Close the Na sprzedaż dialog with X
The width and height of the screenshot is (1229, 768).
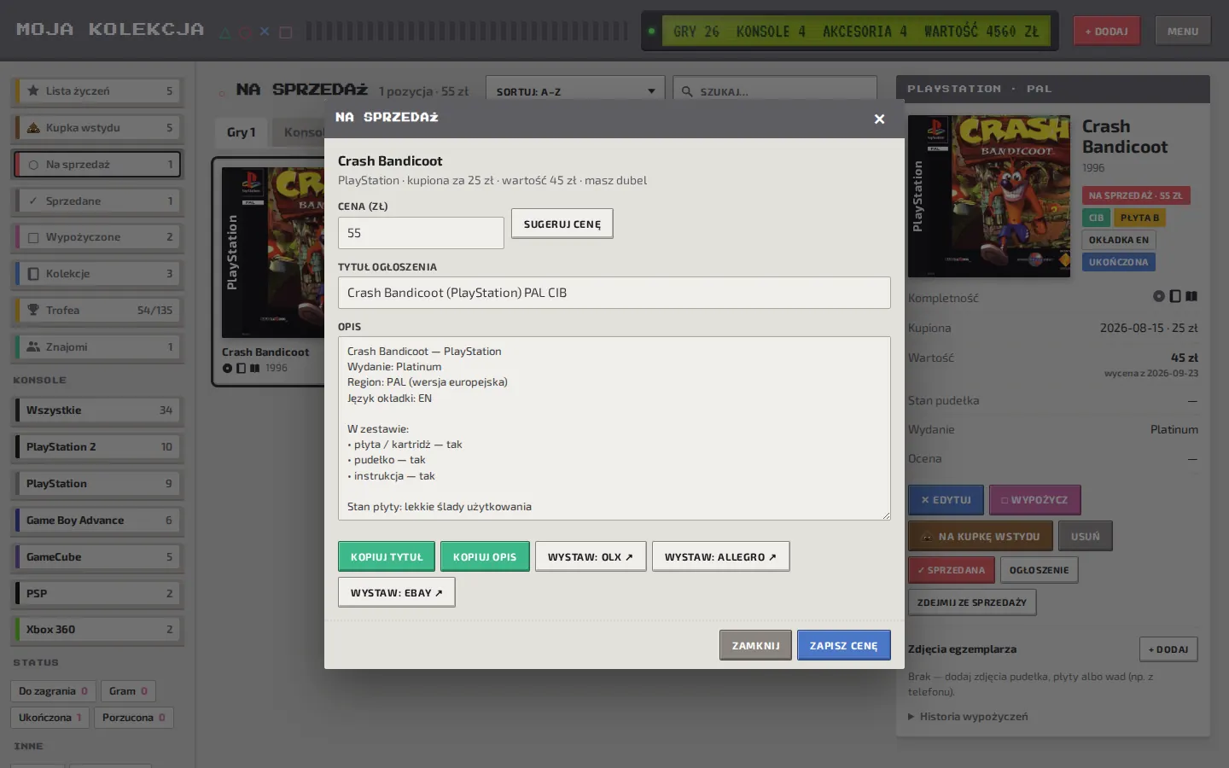click(x=879, y=119)
